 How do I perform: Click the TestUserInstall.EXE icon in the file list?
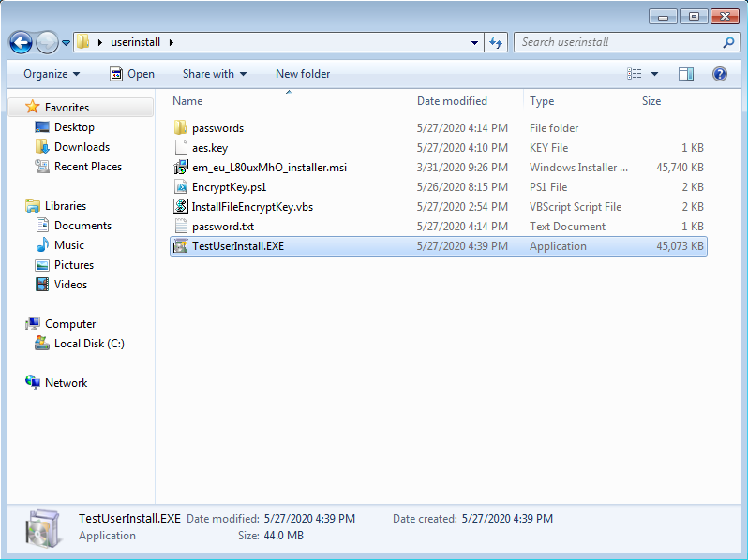pos(180,246)
